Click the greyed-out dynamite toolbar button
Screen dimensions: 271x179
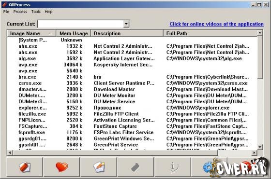pos(135,167)
